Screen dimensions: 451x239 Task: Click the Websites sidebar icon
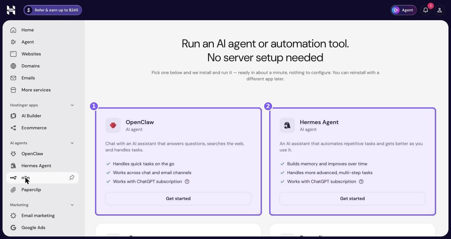[13, 54]
